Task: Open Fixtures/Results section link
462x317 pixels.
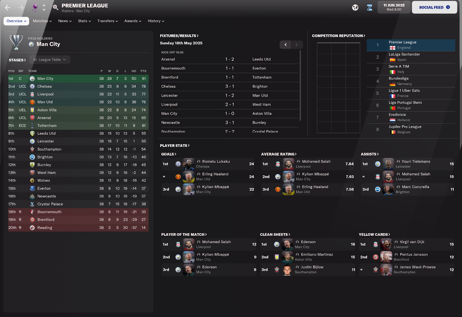Action: point(179,36)
